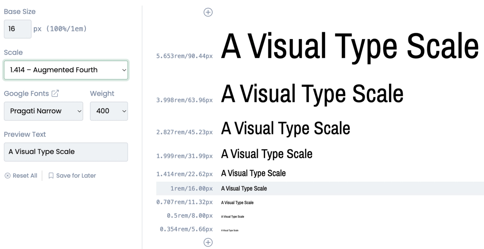Click the px (100%/1em) unit text
484x249 pixels.
click(60, 29)
